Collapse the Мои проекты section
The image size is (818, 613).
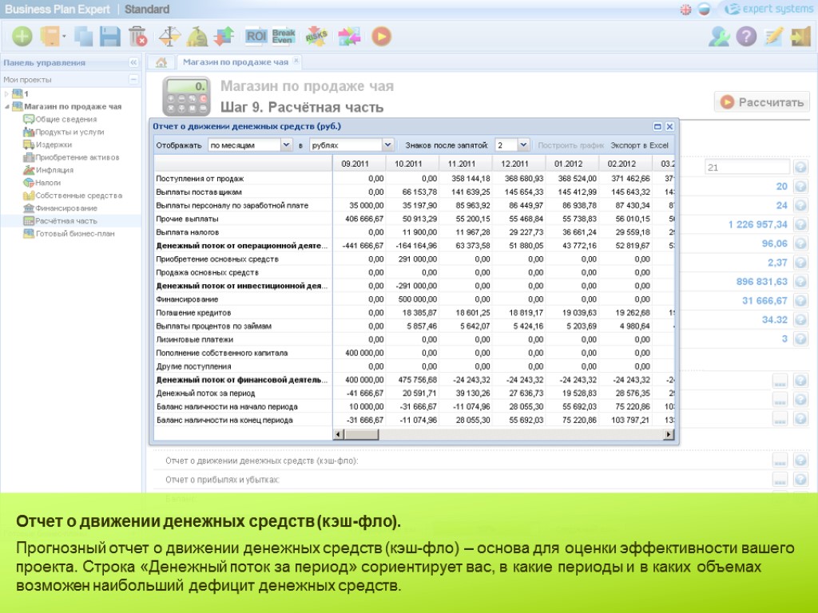point(133,79)
